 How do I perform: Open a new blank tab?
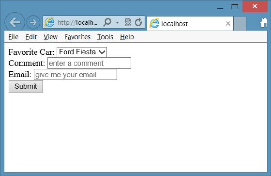coord(240,23)
